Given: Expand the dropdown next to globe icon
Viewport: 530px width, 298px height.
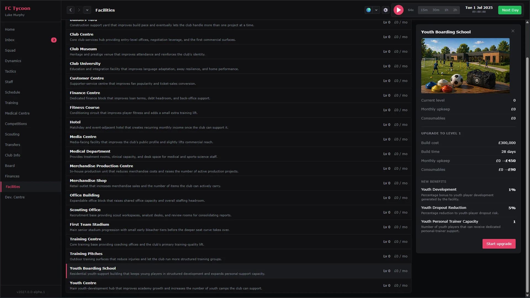Looking at the screenshot, I should pyautogui.click(x=376, y=10).
